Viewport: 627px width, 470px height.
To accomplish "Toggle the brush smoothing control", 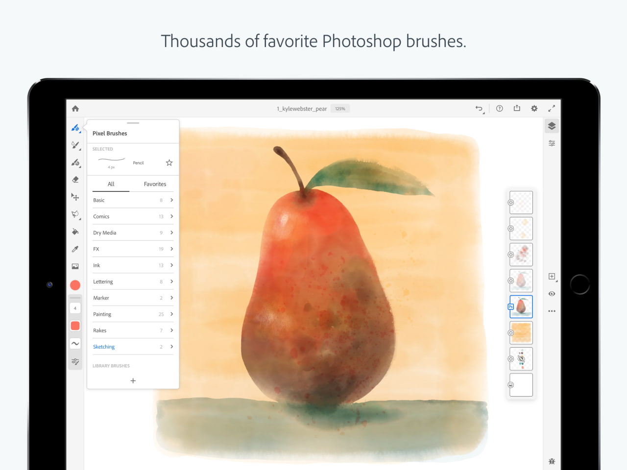I will pyautogui.click(x=75, y=343).
